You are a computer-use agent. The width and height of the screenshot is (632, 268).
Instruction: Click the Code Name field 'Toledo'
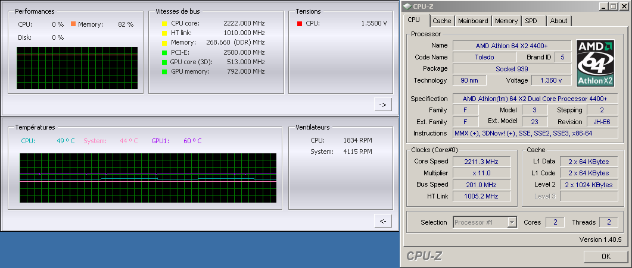[484, 57]
